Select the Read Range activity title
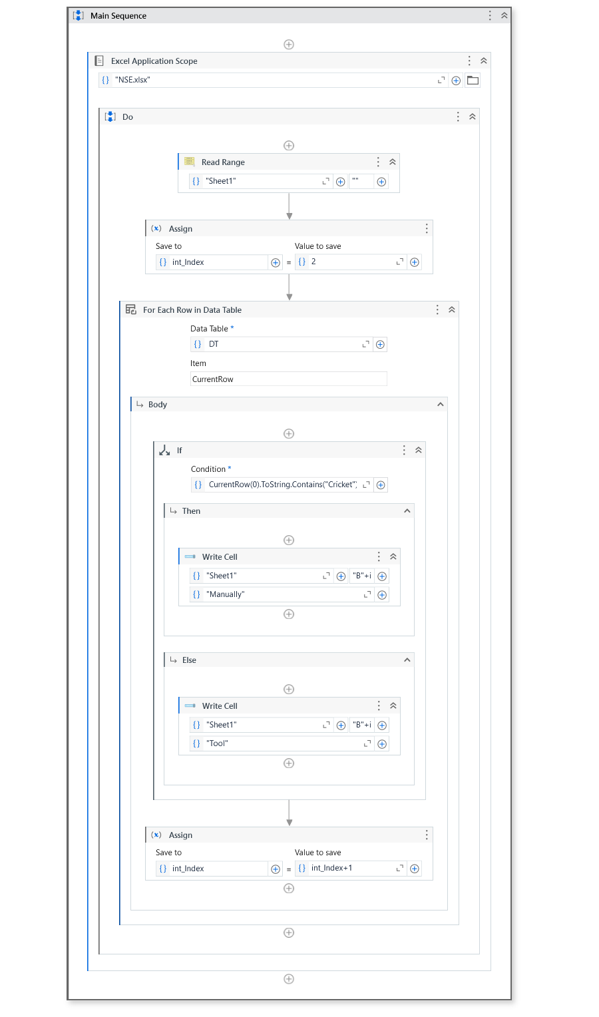This screenshot has width=599, height=1017. point(223,162)
